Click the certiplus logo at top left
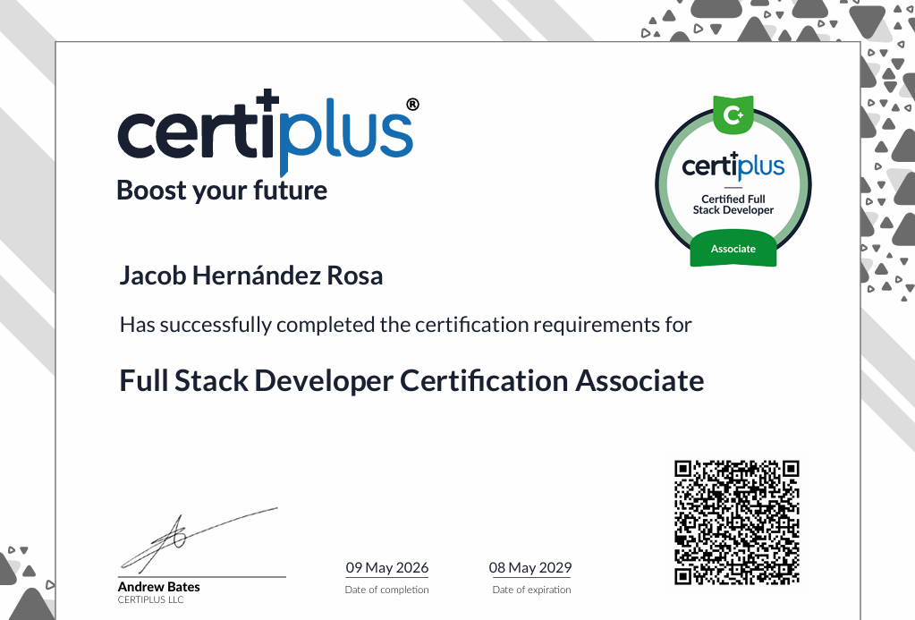Viewport: 915px width, 620px height. tap(267, 133)
